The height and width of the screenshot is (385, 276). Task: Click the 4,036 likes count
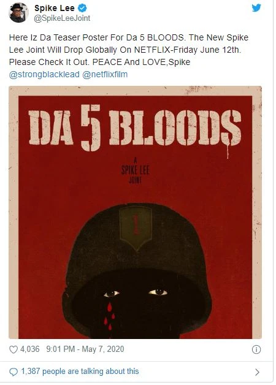(x=29, y=349)
